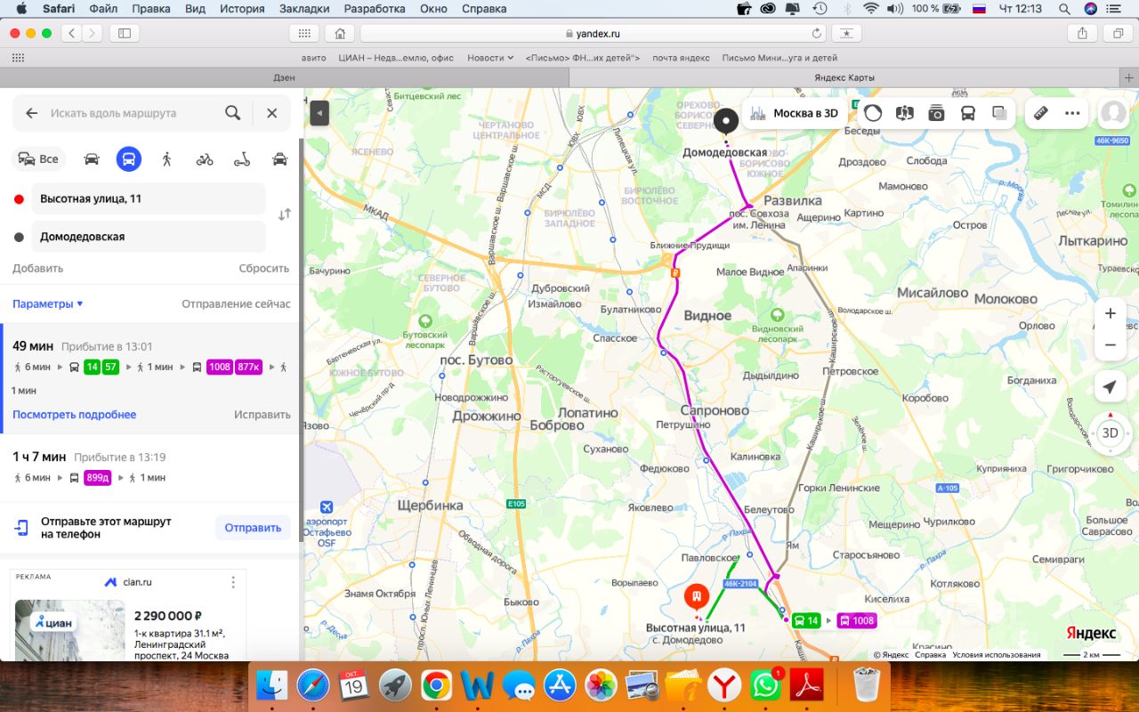Viewport: 1139px width, 712px height.
Task: Open the История menu in menu bar
Action: [243, 9]
